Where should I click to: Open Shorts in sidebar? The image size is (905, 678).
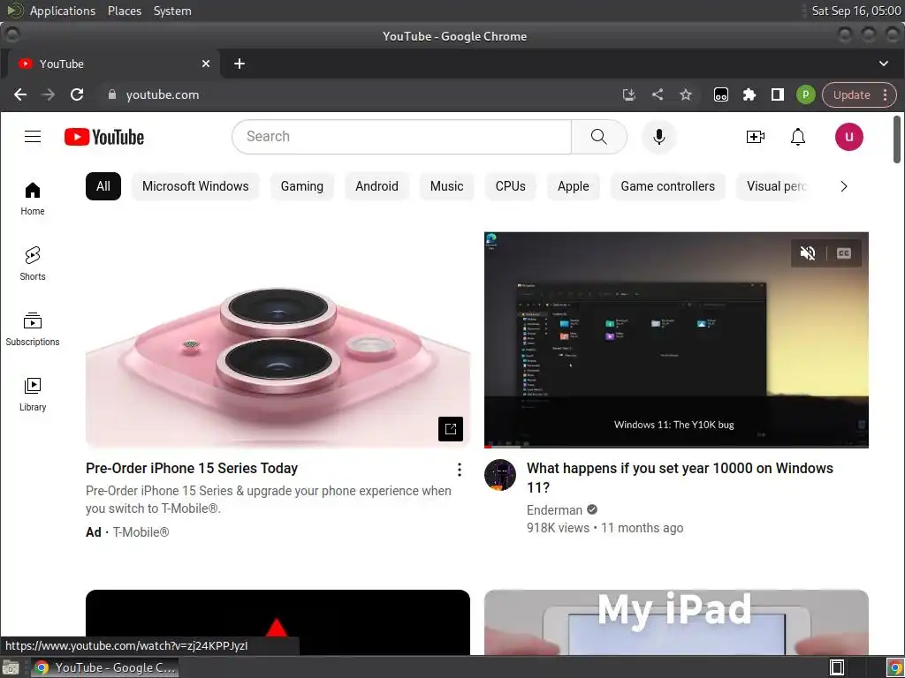click(x=33, y=264)
